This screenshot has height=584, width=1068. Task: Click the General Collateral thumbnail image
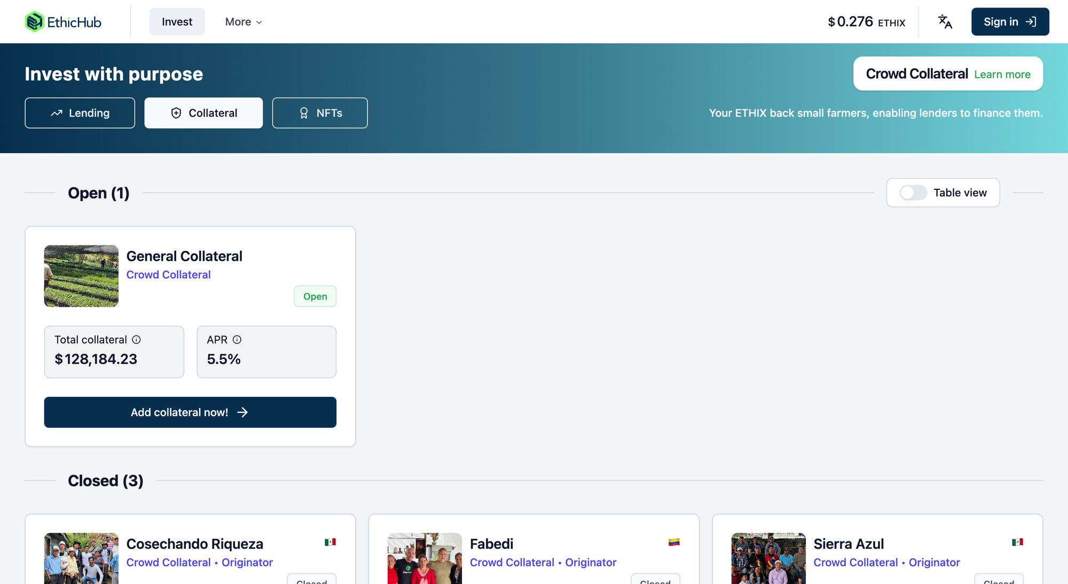[x=81, y=276]
